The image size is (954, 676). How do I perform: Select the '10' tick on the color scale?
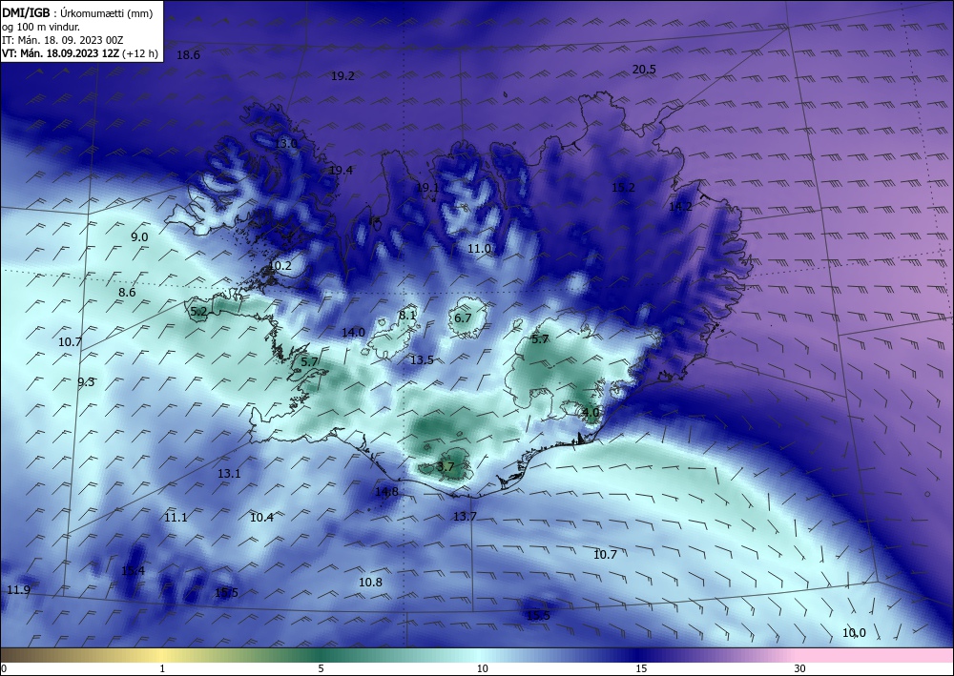(482, 669)
